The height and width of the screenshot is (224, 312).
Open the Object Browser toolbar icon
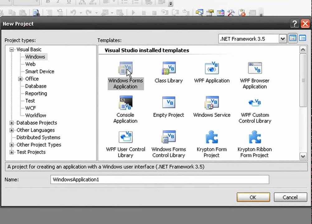point(220,13)
